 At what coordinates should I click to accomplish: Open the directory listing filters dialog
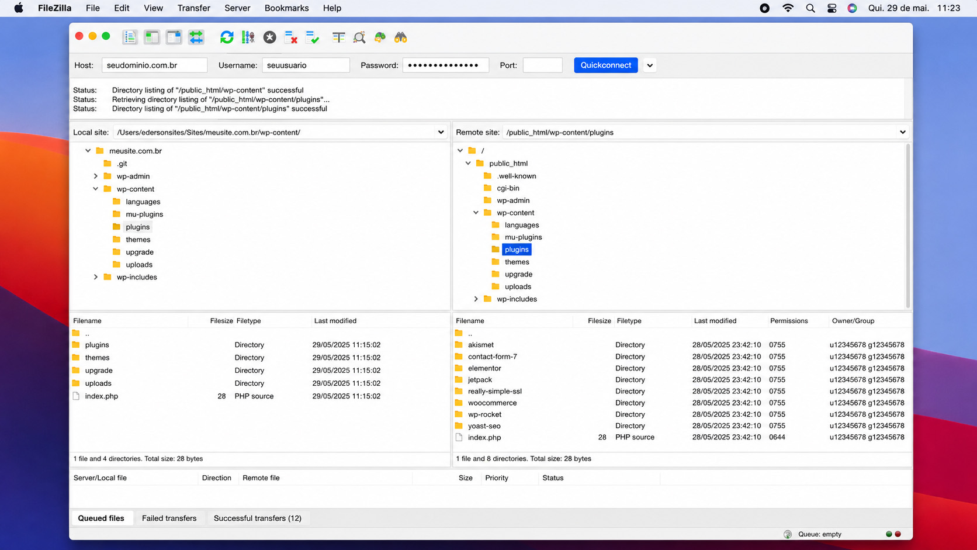click(338, 37)
